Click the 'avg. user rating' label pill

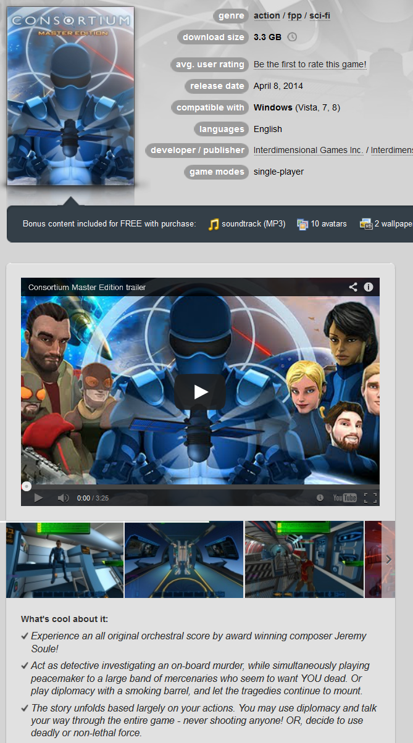pyautogui.click(x=209, y=64)
